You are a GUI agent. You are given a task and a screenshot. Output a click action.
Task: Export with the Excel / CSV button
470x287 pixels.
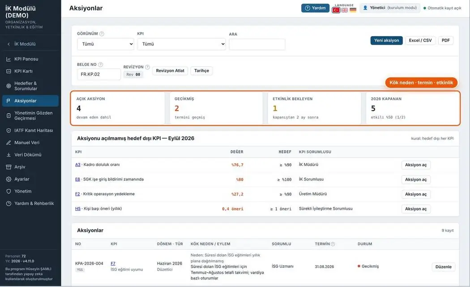pos(420,40)
